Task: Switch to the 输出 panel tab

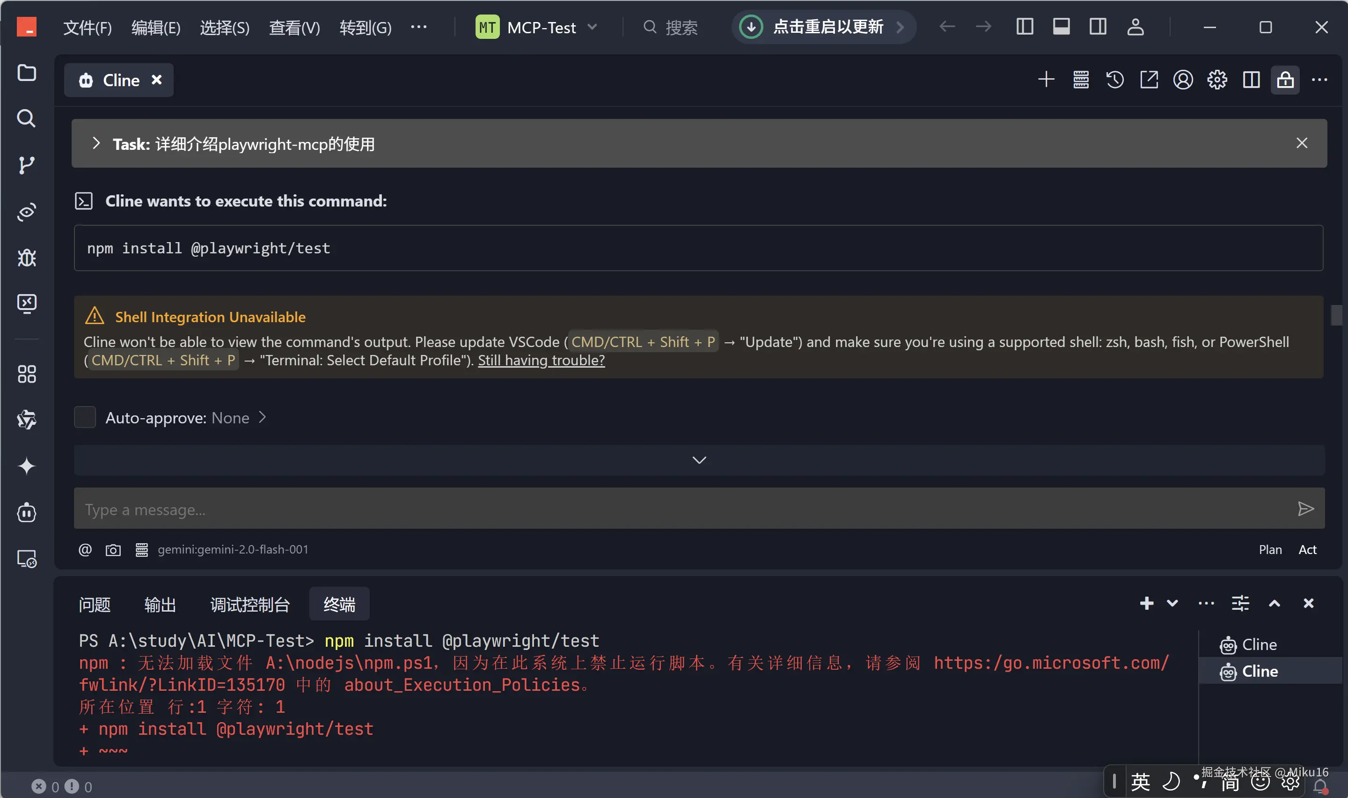Action: [160, 605]
